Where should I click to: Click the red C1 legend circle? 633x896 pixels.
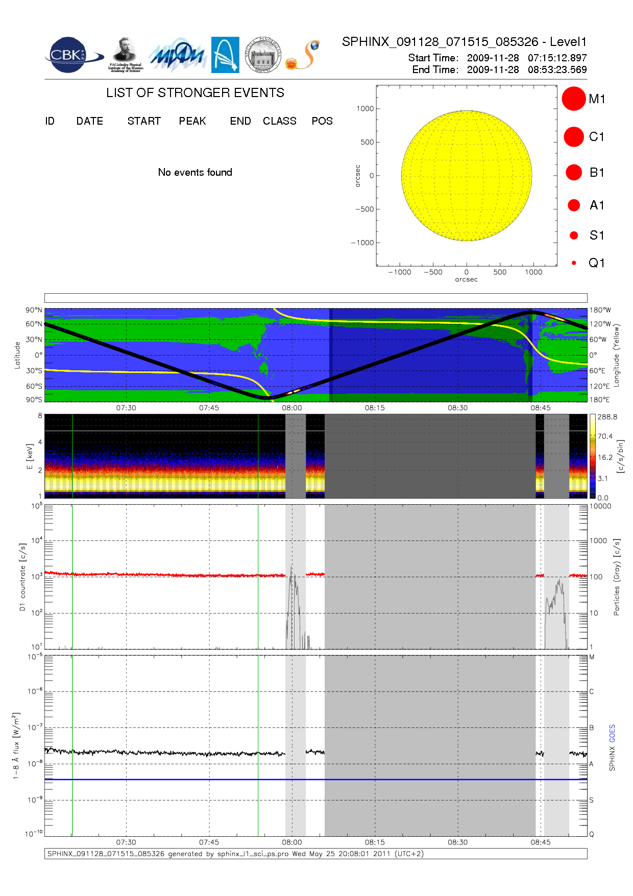point(573,137)
